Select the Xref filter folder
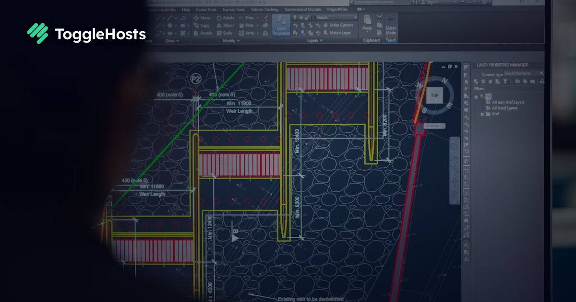The image size is (576, 302). coord(492,114)
